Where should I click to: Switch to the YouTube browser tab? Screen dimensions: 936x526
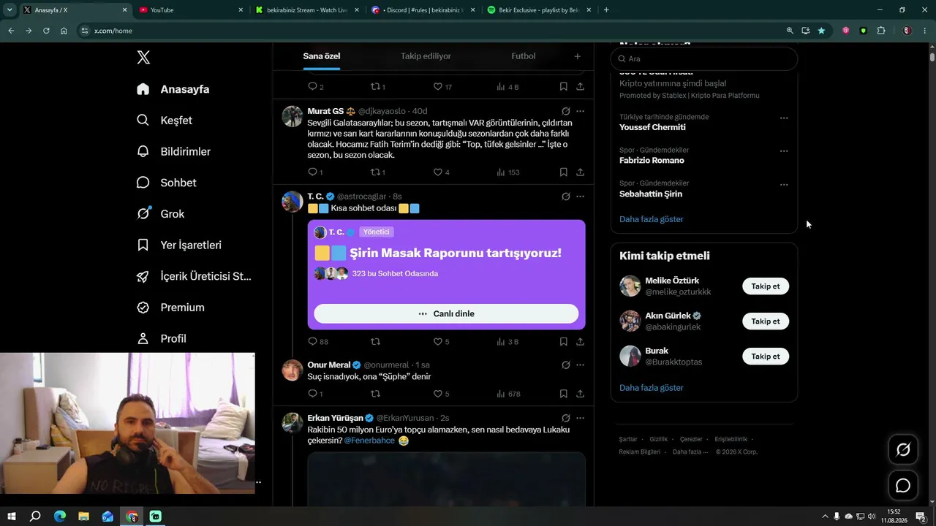click(x=190, y=10)
